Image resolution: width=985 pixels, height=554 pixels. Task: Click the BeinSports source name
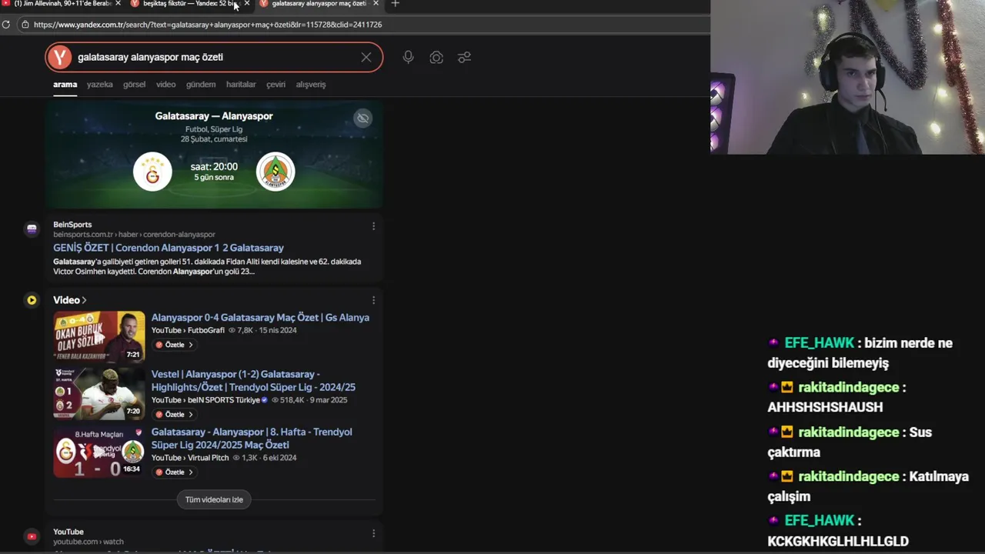(72, 225)
